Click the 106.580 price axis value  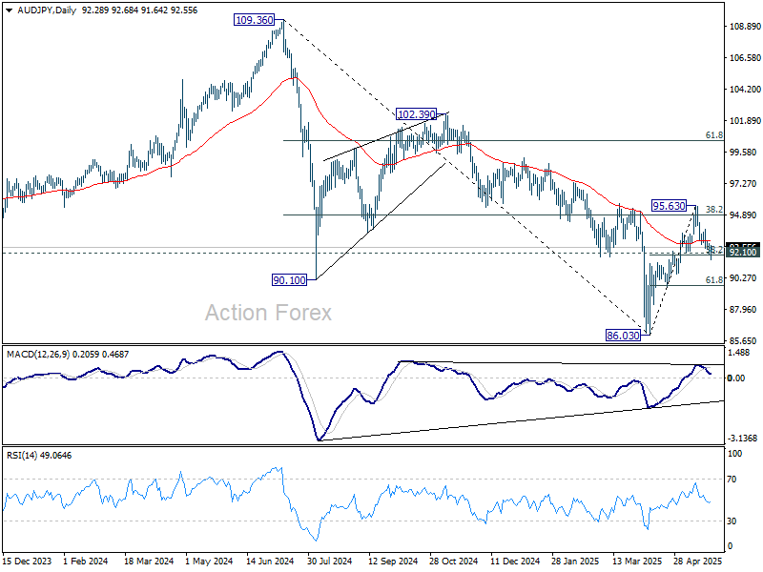point(745,58)
